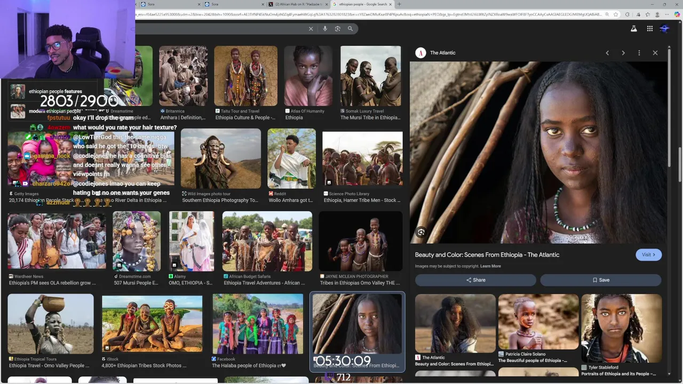Open Learn More copyright link
The image size is (683, 384).
coord(490,266)
